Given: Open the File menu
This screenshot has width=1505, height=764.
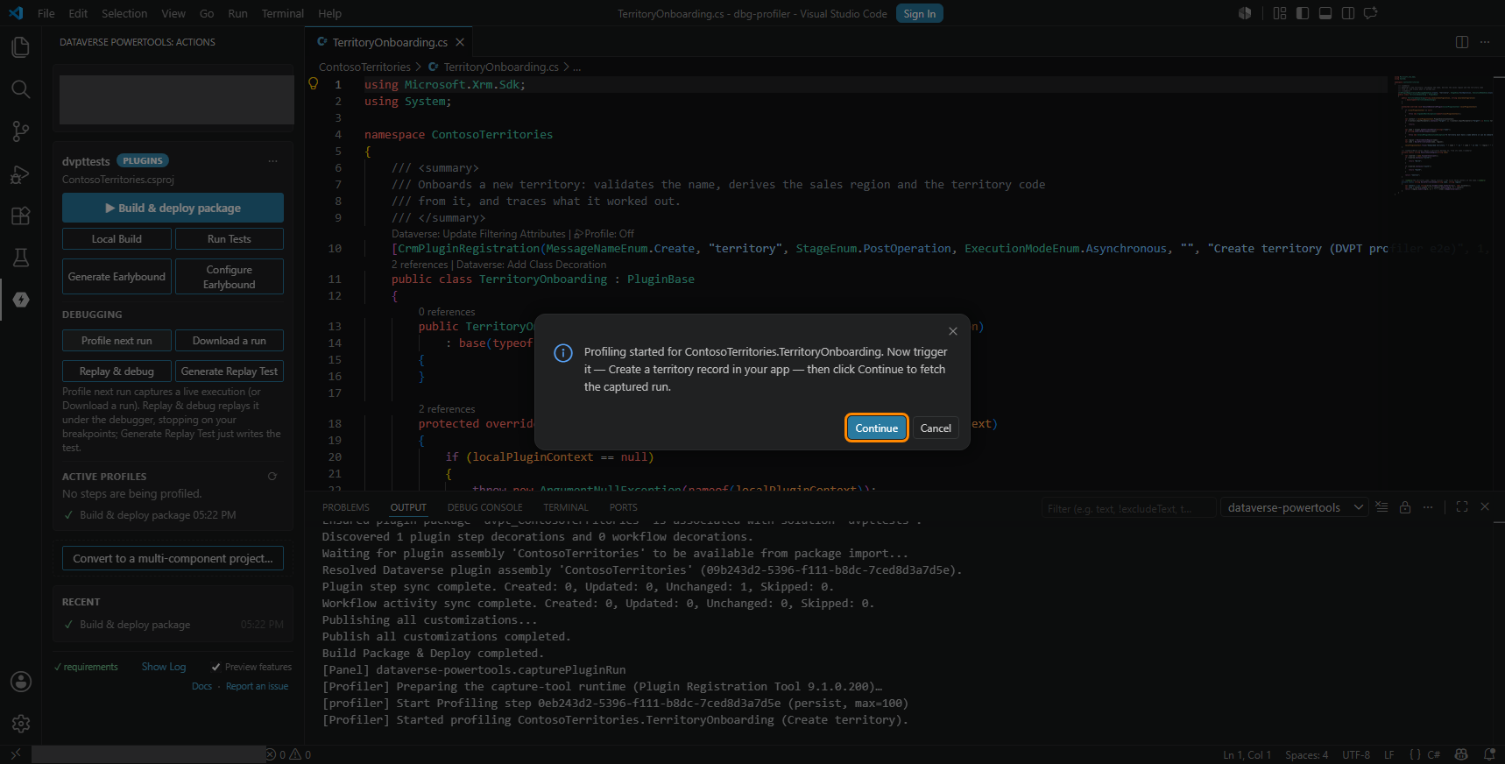Looking at the screenshot, I should click(x=46, y=13).
